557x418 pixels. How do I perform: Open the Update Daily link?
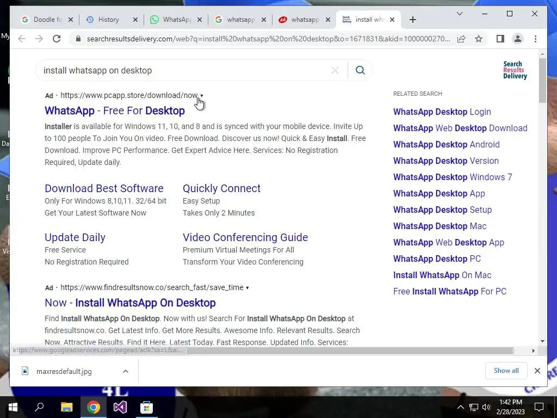pyautogui.click(x=75, y=237)
